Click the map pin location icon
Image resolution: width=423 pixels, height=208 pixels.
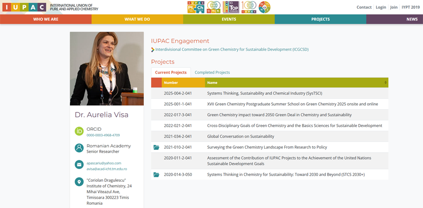point(79,182)
